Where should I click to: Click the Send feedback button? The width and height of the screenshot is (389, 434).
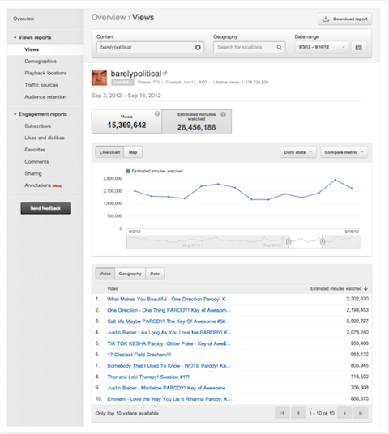tap(45, 208)
